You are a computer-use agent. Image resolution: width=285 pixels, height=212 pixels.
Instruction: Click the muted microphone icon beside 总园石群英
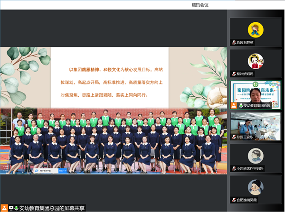(x=234, y=43)
